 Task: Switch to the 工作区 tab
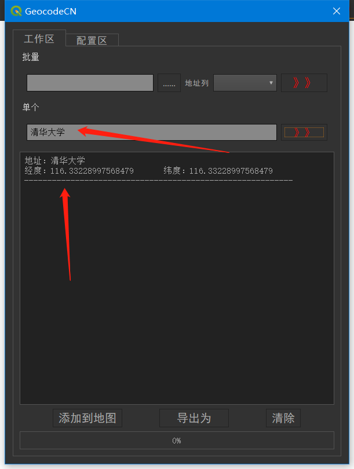(x=39, y=38)
